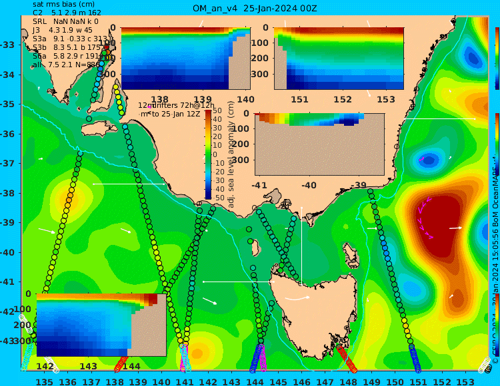Select the S6a 5.8 2.9 row

point(67,56)
